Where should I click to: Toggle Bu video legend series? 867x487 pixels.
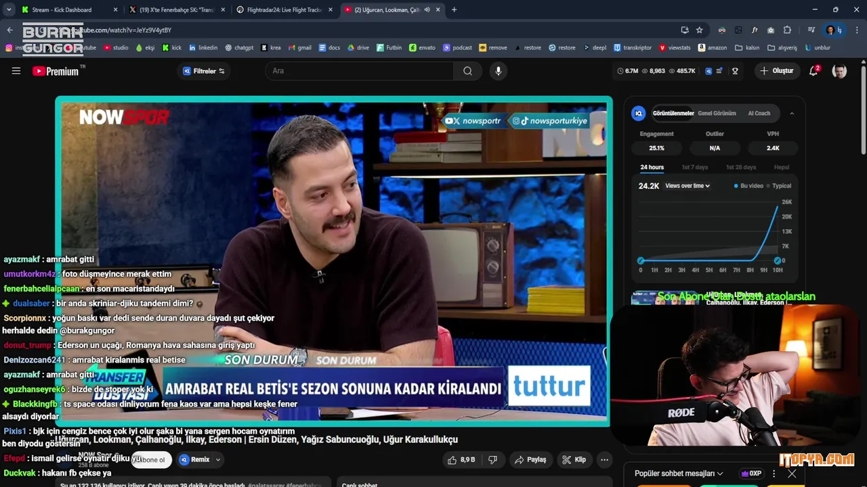tap(748, 186)
